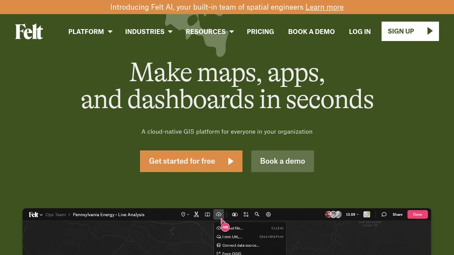The width and height of the screenshot is (454, 255).
Task: Click the Felt logo in the header
Action: tap(29, 32)
